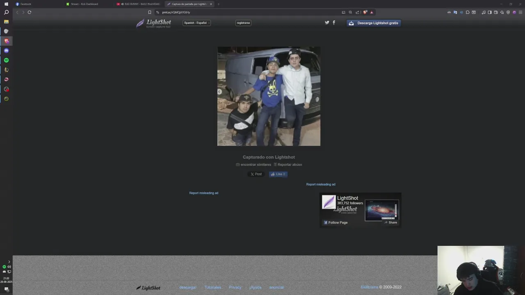Open the Windows Start menu
This screenshot has width=525, height=295.
tap(6, 4)
